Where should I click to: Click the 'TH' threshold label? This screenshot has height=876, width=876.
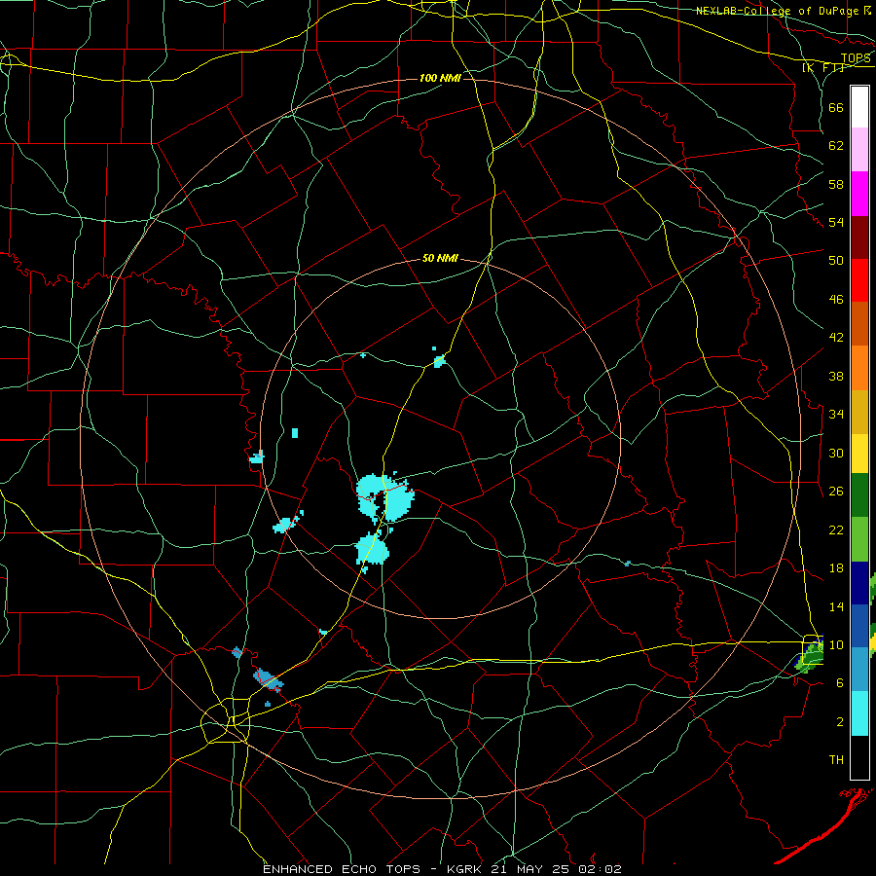click(836, 760)
